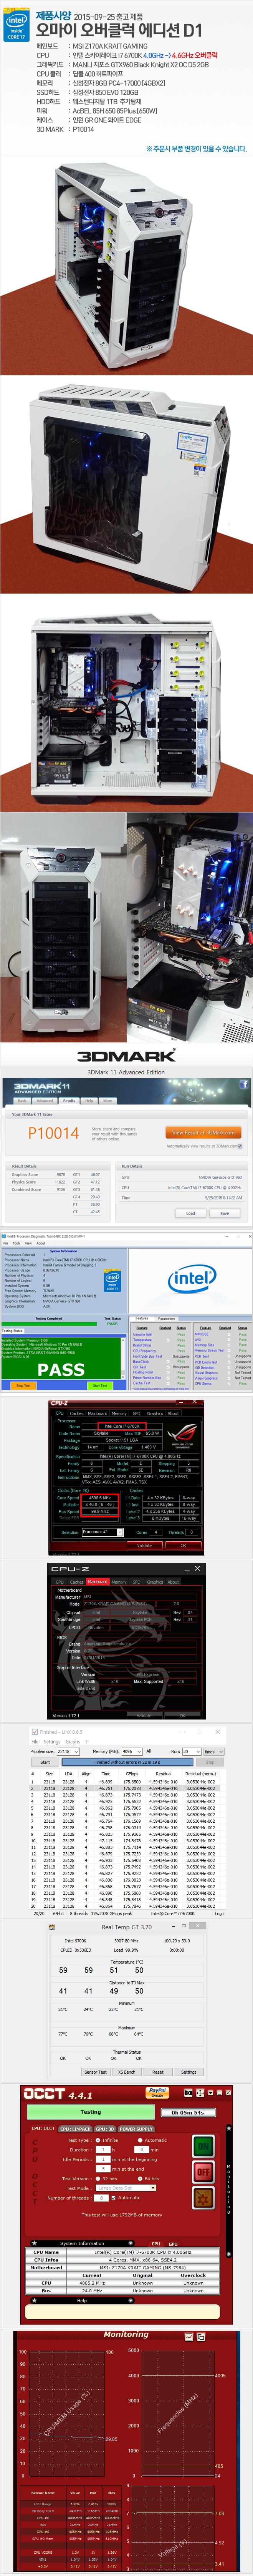Select Automatic test type radio in OCCT
Image resolution: width=253 pixels, height=2576 pixels.
141,2140
